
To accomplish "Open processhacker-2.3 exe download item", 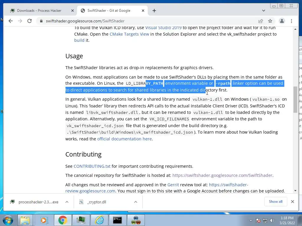I will pos(34,202).
